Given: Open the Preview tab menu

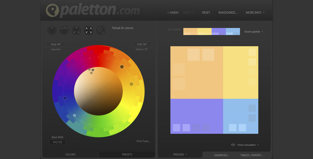Looking at the screenshot, I should 180,154.
